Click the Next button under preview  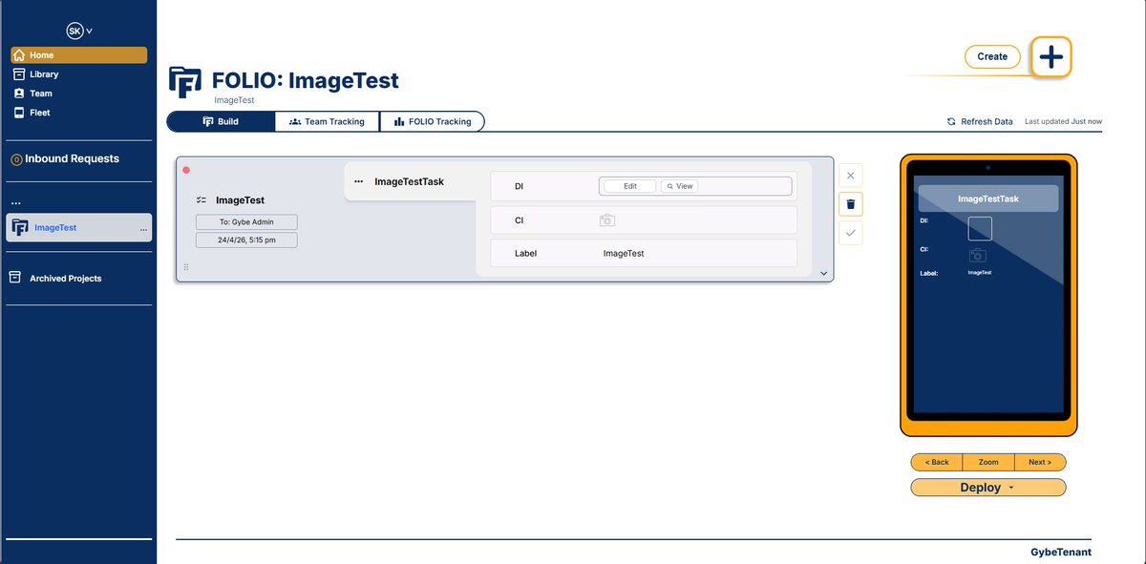(1040, 462)
